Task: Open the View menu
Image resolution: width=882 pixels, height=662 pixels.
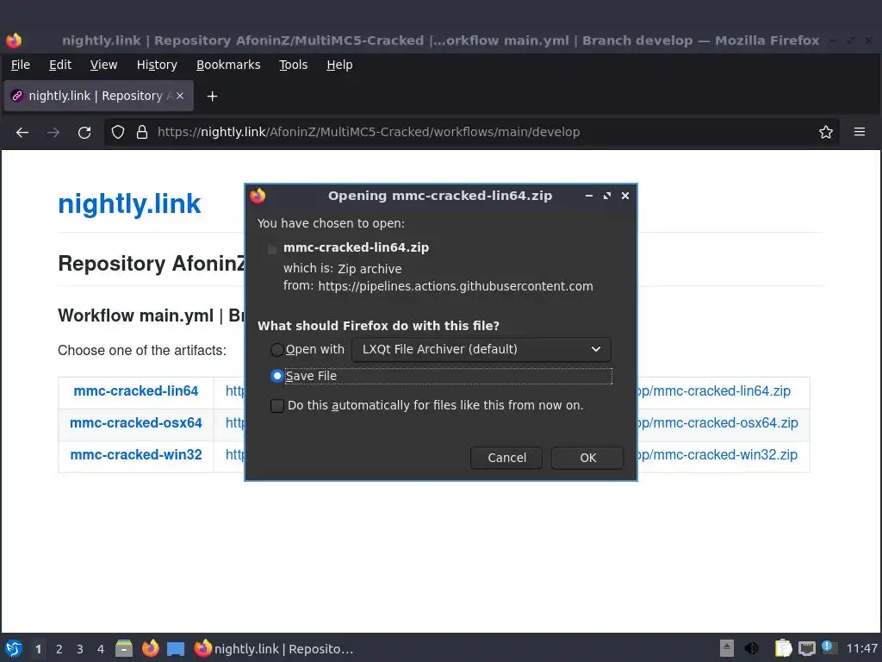Action: pos(103,65)
